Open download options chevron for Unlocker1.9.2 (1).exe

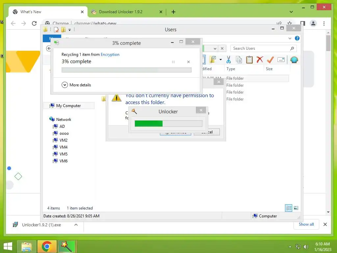[76, 225]
